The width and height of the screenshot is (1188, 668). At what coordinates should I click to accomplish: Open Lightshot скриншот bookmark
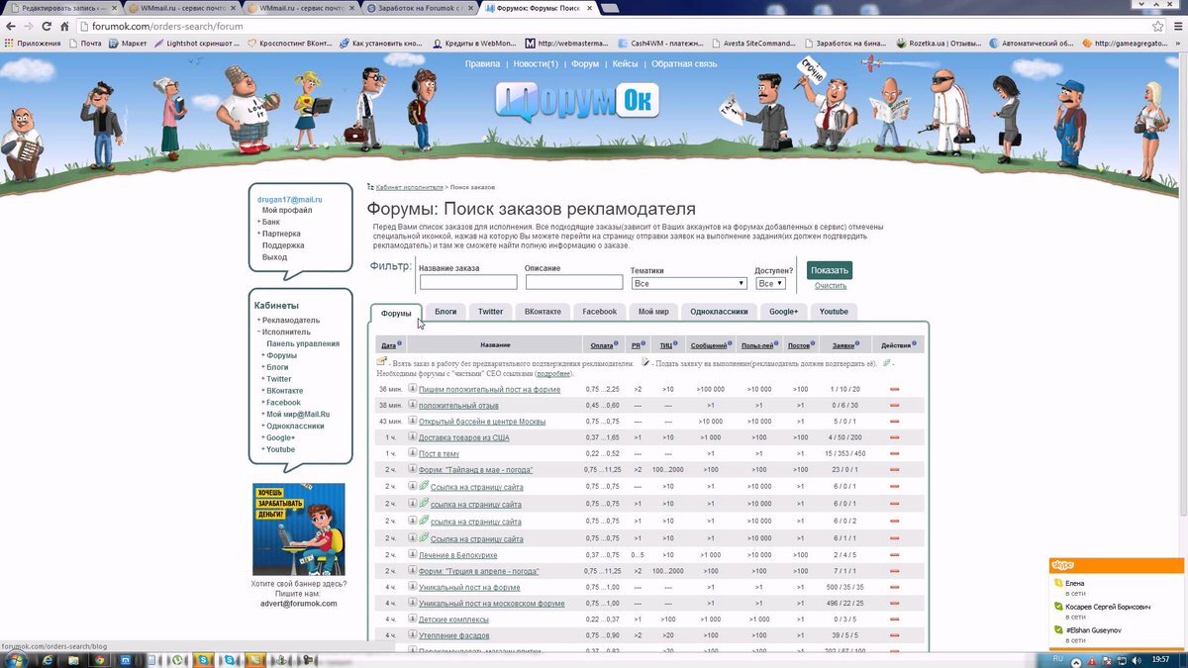[x=197, y=43]
